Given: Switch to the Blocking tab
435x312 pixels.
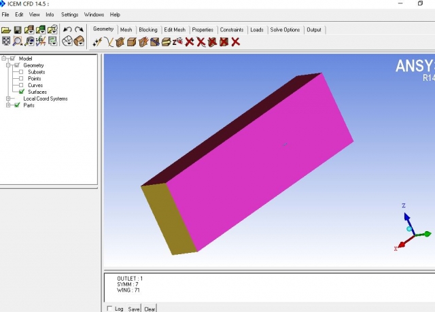Looking at the screenshot, I should click(147, 30).
